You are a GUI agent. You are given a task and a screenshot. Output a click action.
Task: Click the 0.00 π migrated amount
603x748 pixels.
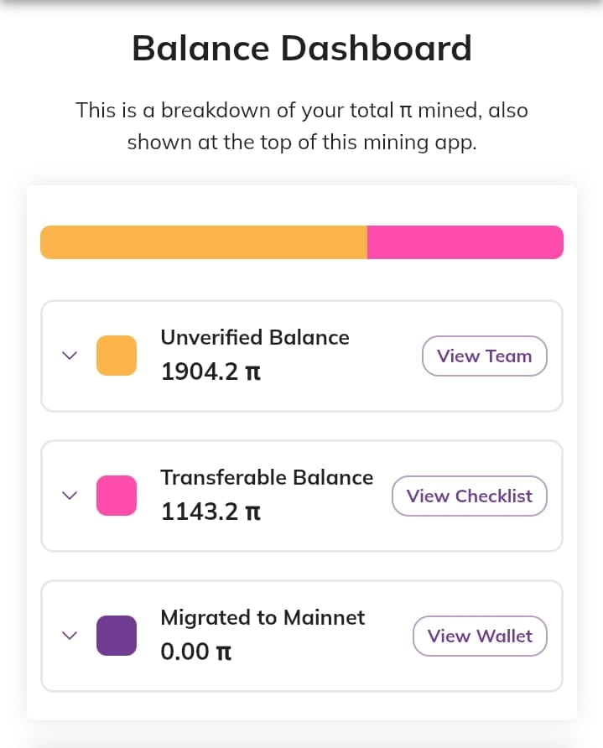(x=195, y=651)
